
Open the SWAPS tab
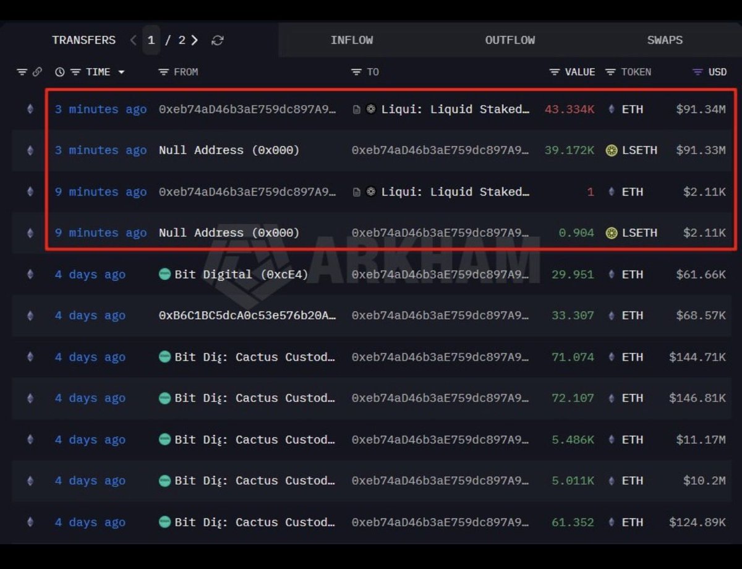click(x=665, y=40)
